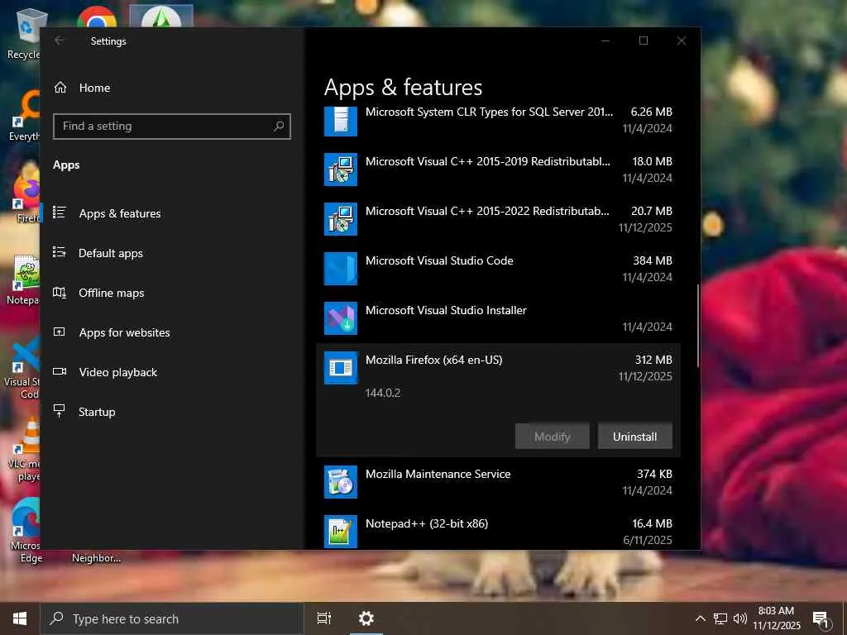The height and width of the screenshot is (635, 847).
Task: Click Firefox version 144.0.2 text
Action: pyautogui.click(x=383, y=393)
